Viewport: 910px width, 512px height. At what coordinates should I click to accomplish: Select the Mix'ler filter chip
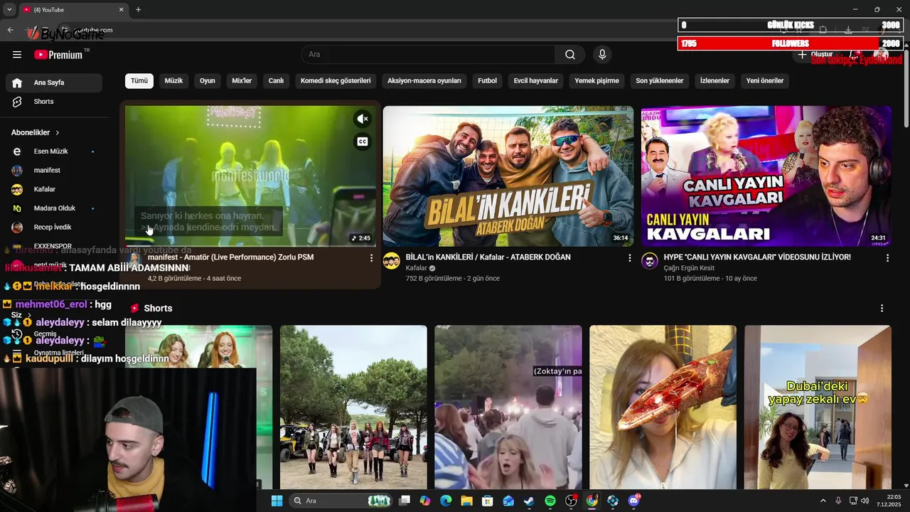click(x=242, y=81)
